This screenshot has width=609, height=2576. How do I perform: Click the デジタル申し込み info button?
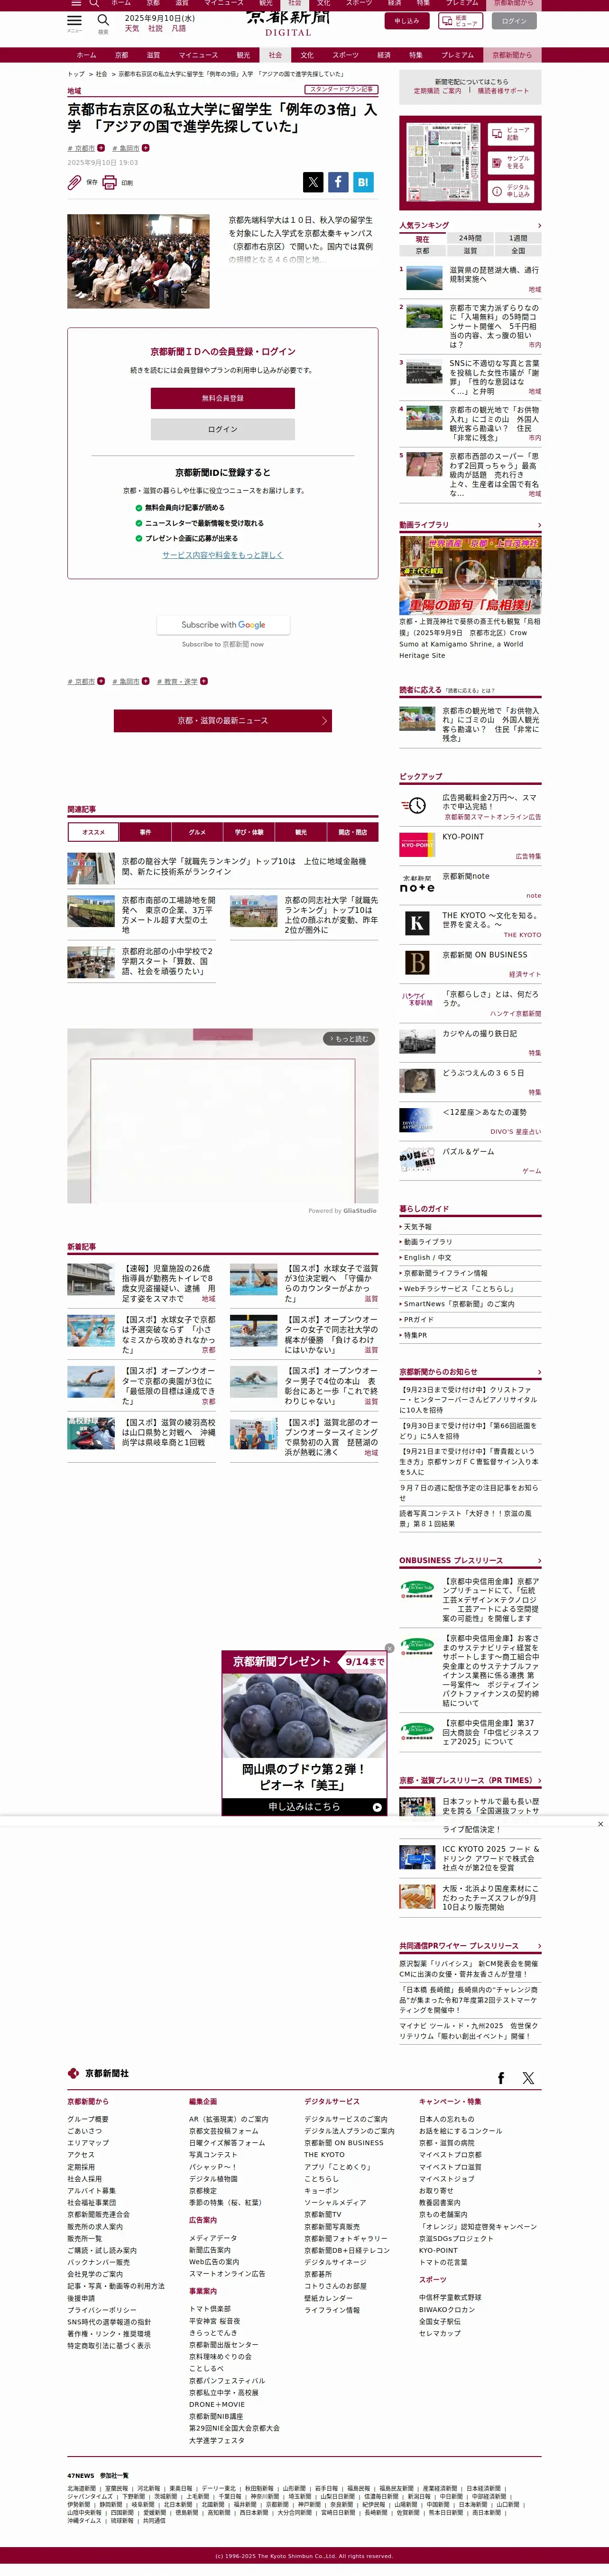point(511,191)
